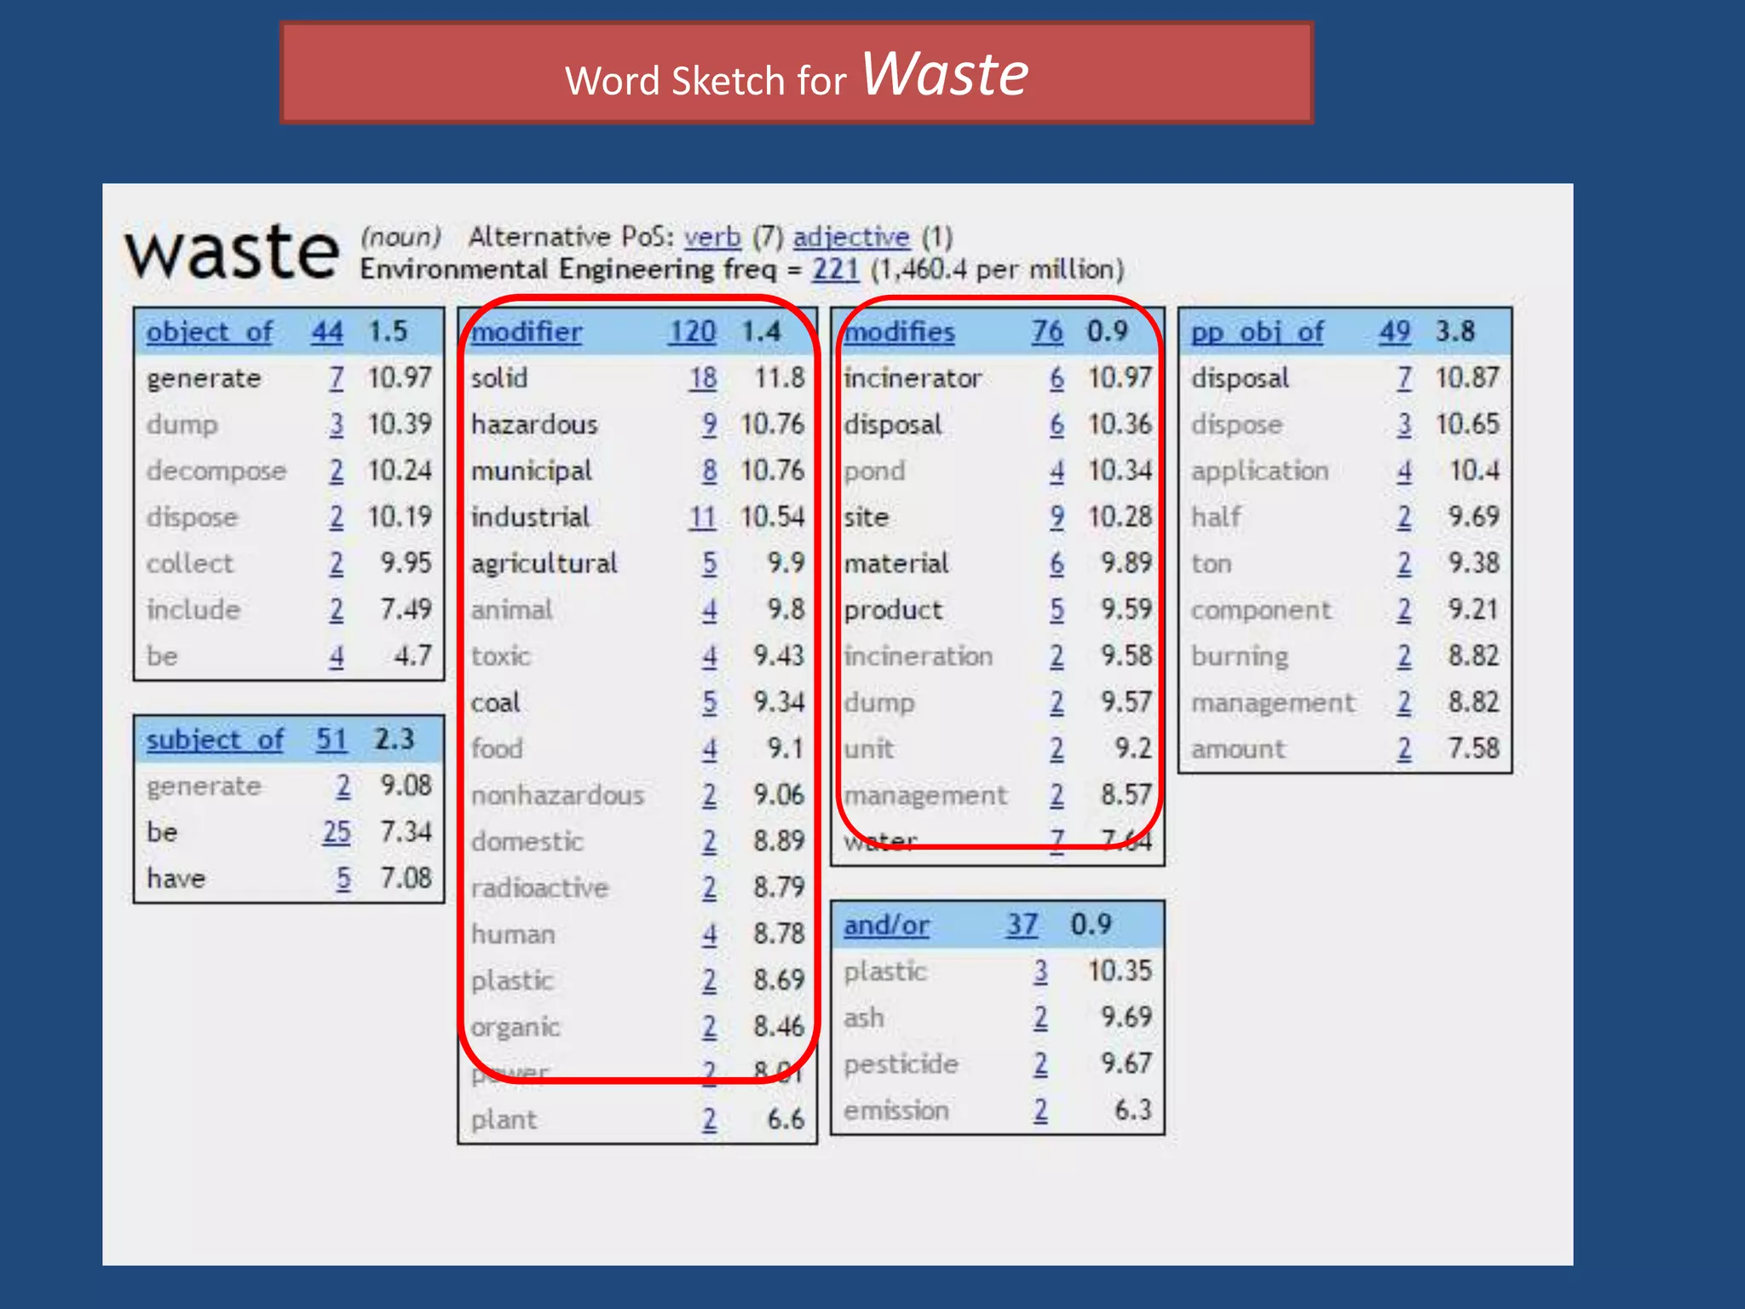Click count 2 for ash row
This screenshot has height=1309, width=1745.
1040,1018
